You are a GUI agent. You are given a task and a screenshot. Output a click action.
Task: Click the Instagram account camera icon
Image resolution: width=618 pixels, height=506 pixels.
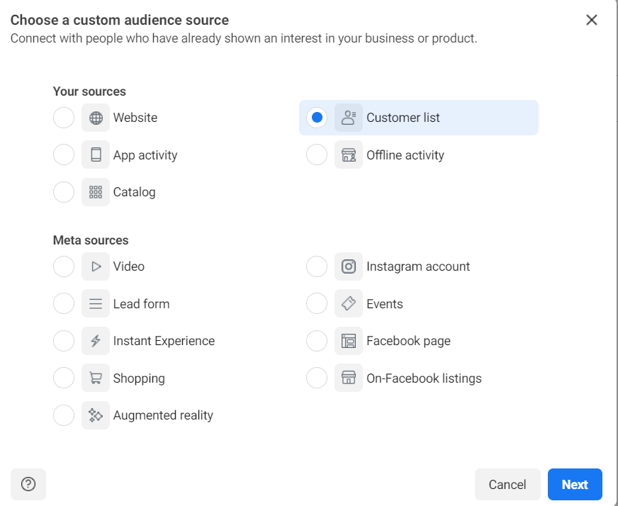pyautogui.click(x=349, y=266)
